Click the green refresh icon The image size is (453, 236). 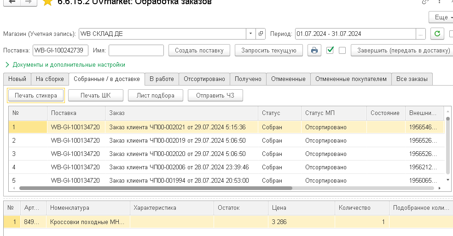437,34
